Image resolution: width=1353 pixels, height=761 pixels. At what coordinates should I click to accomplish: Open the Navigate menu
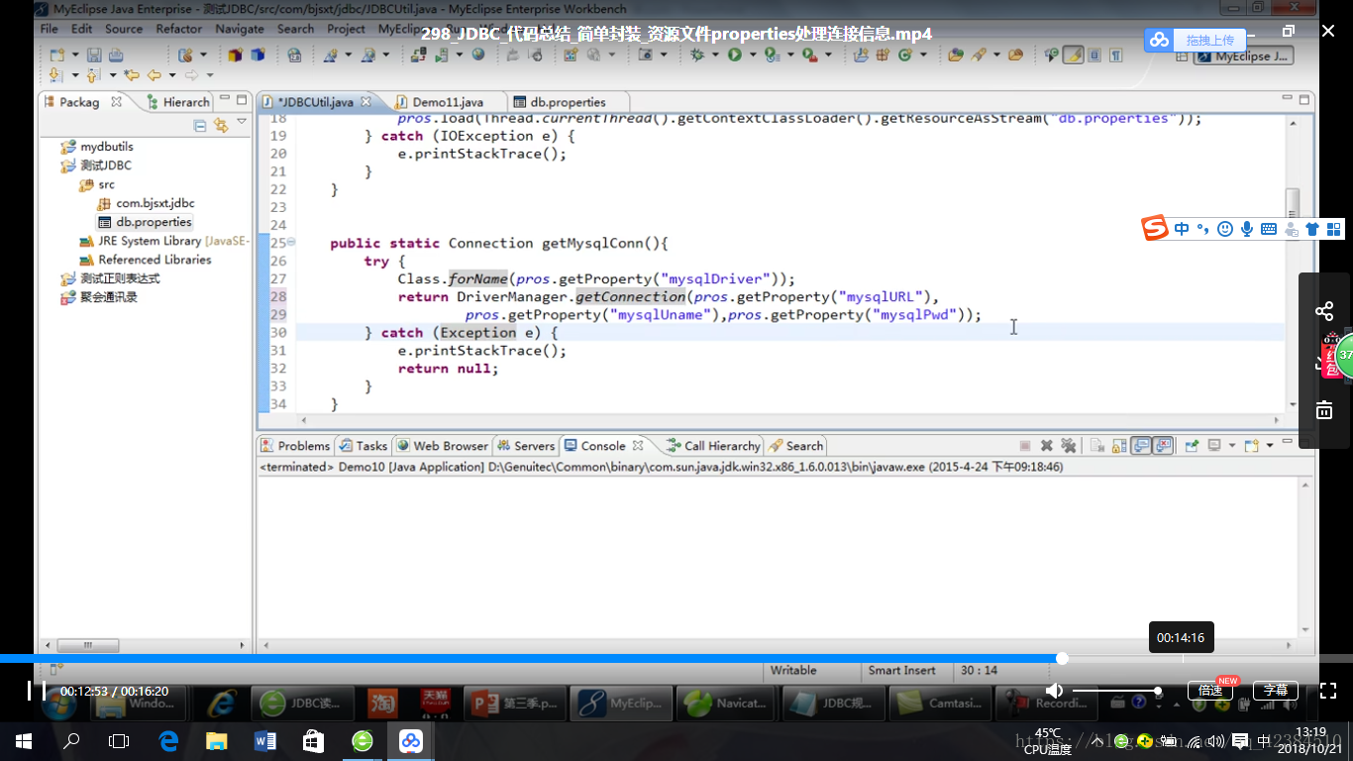coord(240,29)
